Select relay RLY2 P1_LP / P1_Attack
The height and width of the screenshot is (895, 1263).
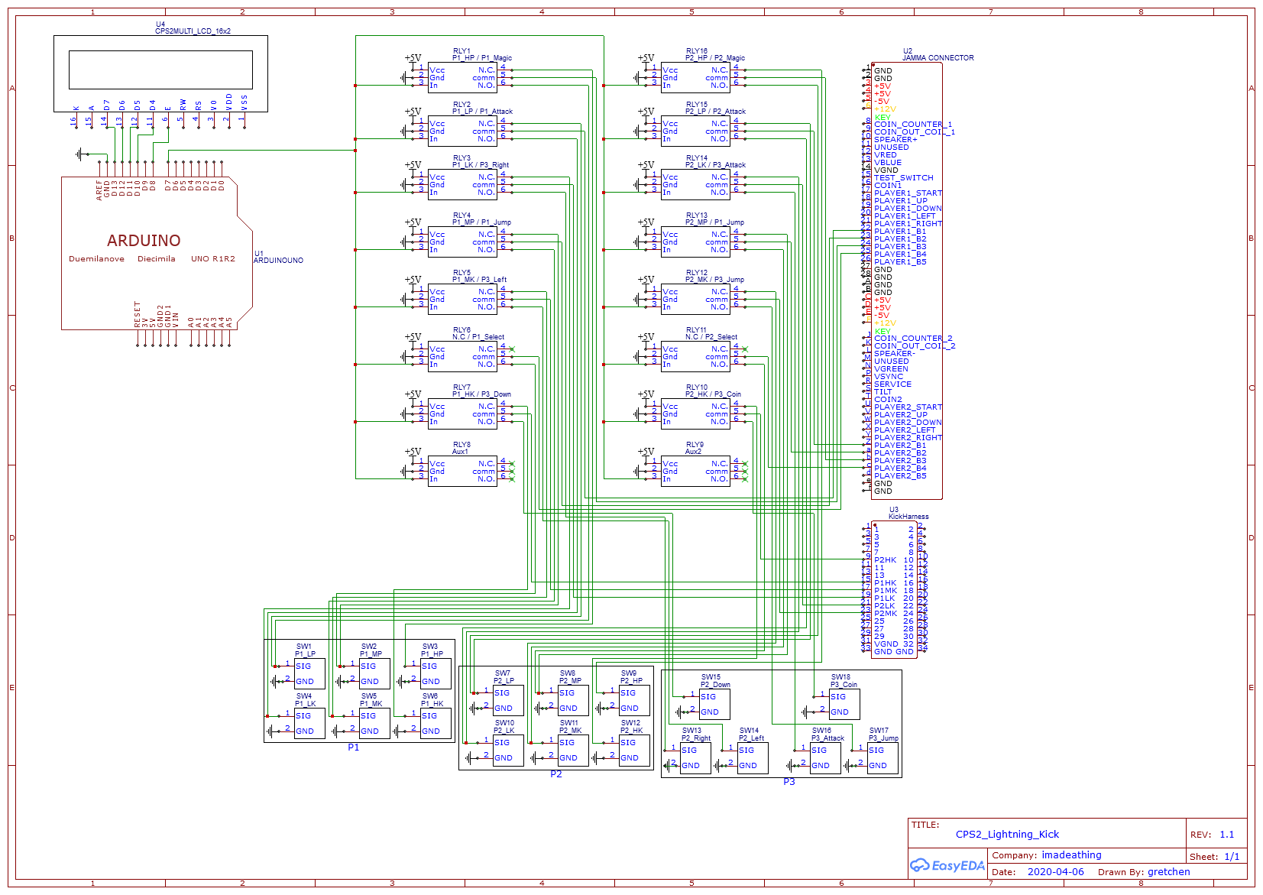point(462,131)
